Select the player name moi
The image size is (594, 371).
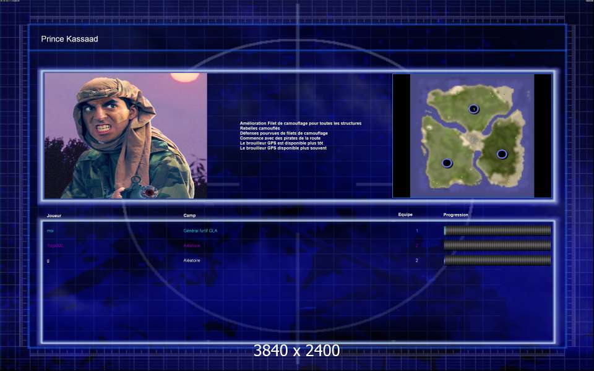pyautogui.click(x=50, y=231)
